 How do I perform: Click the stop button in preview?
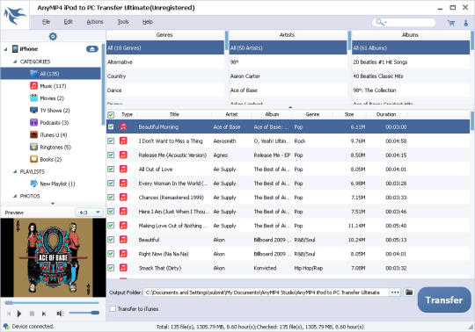pos(32,314)
